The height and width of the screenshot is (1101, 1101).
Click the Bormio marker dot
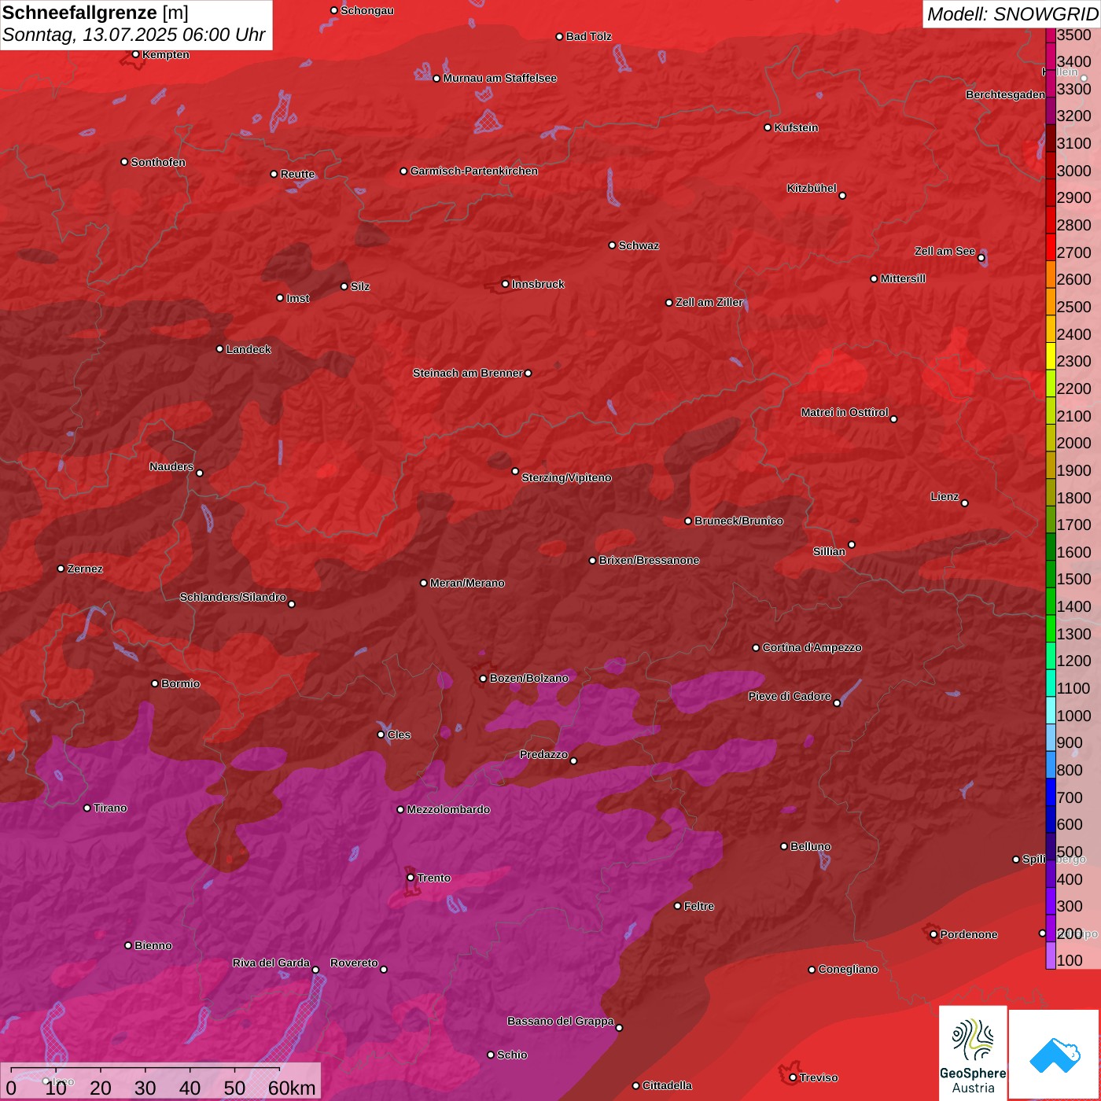pyautogui.click(x=155, y=683)
